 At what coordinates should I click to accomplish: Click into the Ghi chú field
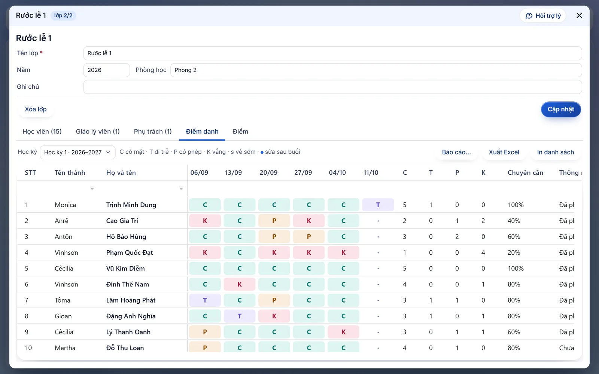click(x=332, y=87)
